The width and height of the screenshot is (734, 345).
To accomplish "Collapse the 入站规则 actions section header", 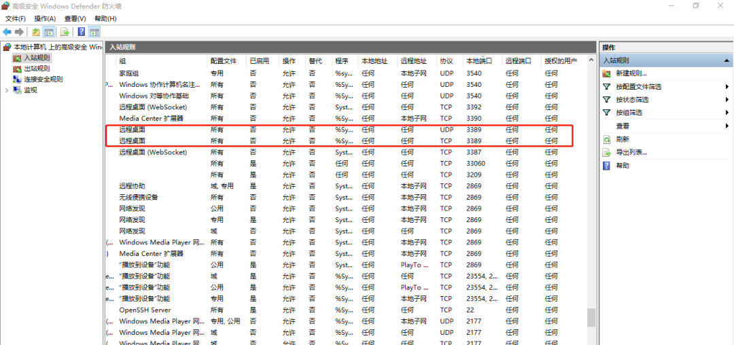I will pyautogui.click(x=727, y=61).
